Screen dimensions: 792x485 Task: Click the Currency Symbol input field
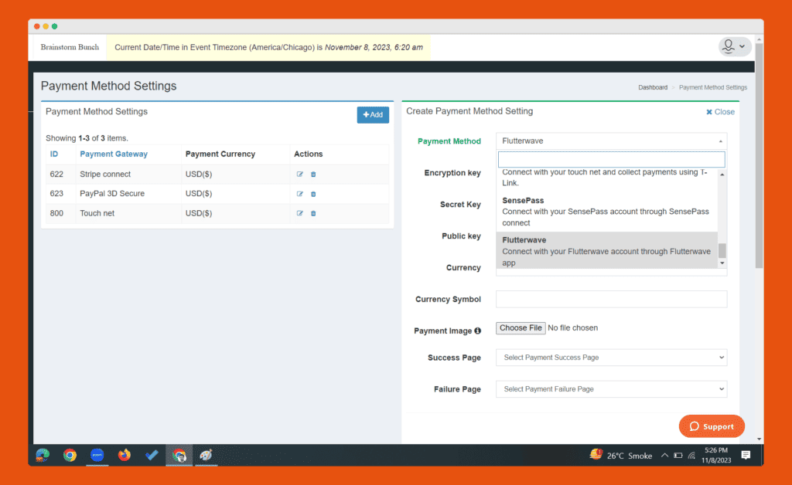click(x=611, y=299)
